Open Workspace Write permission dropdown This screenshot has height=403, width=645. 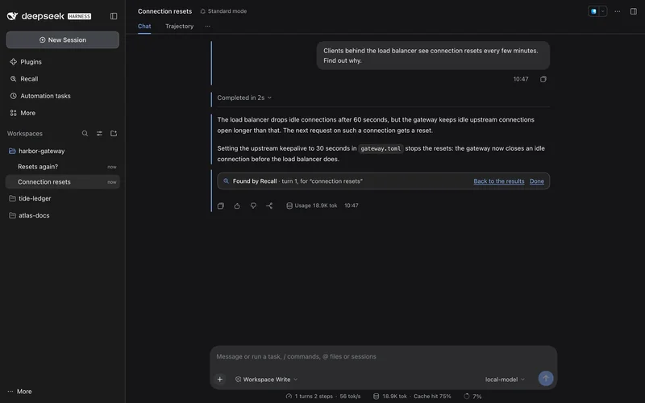point(266,379)
